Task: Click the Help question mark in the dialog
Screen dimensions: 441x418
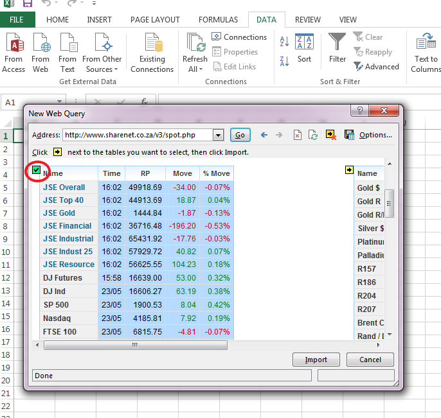Action: [x=360, y=110]
